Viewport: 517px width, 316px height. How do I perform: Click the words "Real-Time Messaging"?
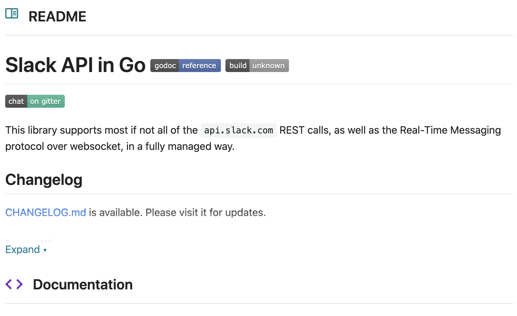pyautogui.click(x=450, y=130)
